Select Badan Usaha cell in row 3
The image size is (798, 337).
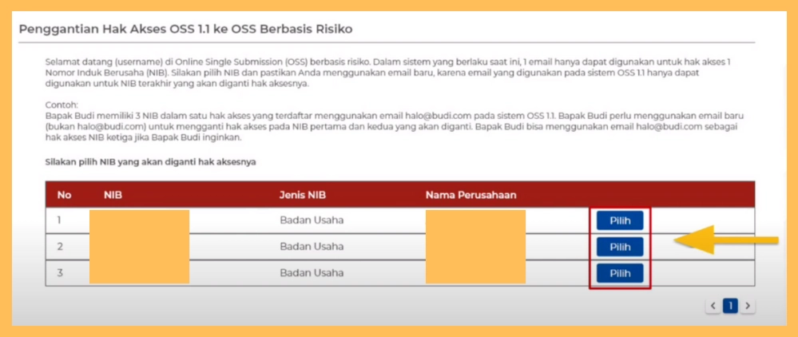click(312, 272)
